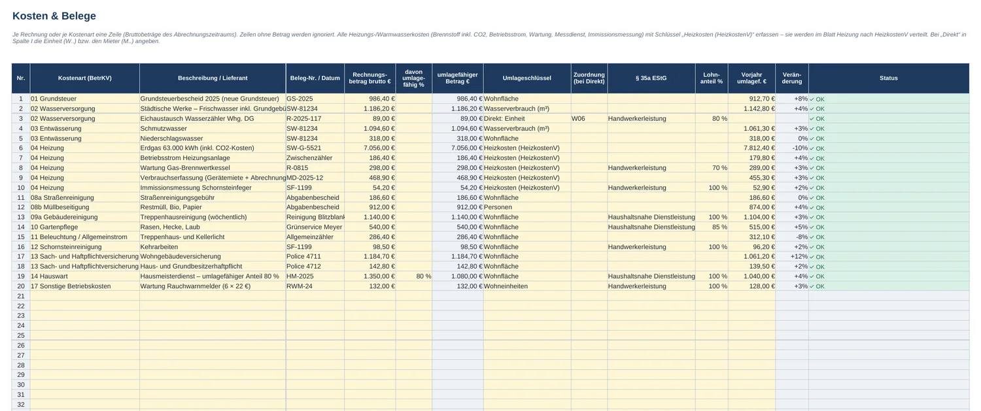Screen dimensions: 981x411
Task: Click the "HM-2025" receipt cell
Action: [315, 276]
